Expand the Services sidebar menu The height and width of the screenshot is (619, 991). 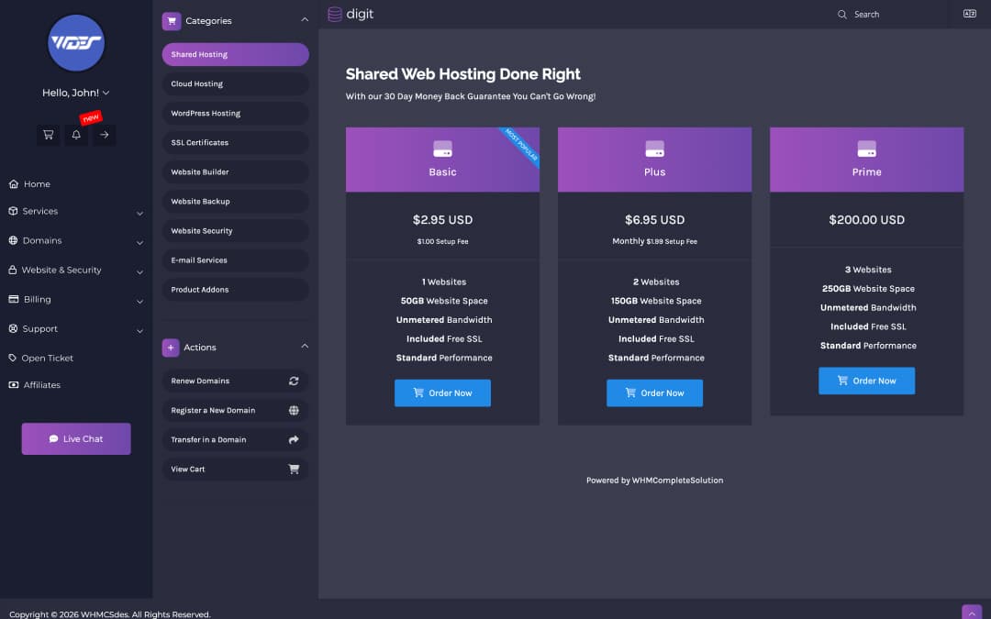click(76, 212)
